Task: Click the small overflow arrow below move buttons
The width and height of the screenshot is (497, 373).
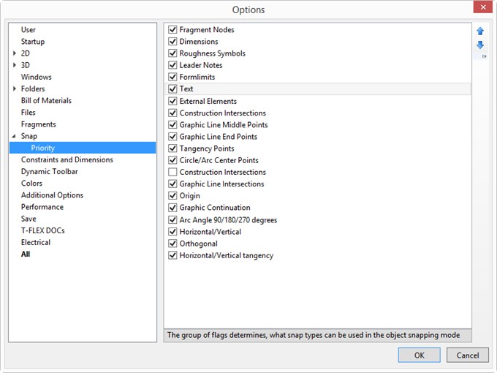Action: [484, 56]
